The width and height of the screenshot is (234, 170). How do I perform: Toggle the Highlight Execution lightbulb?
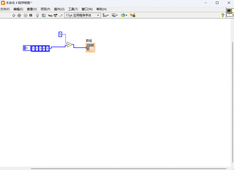click(37, 15)
